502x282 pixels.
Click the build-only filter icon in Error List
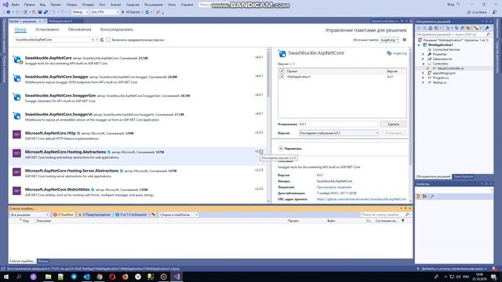pos(154,215)
